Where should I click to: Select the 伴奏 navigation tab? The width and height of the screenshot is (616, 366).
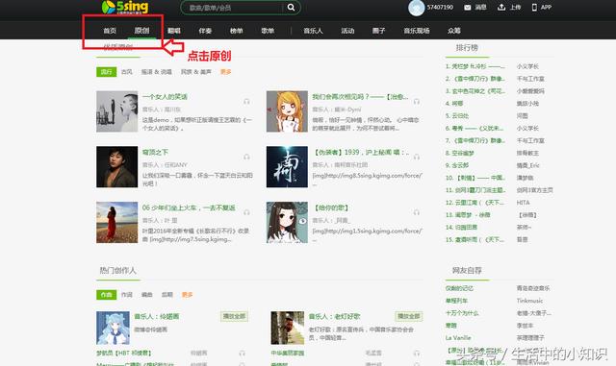coord(205,31)
